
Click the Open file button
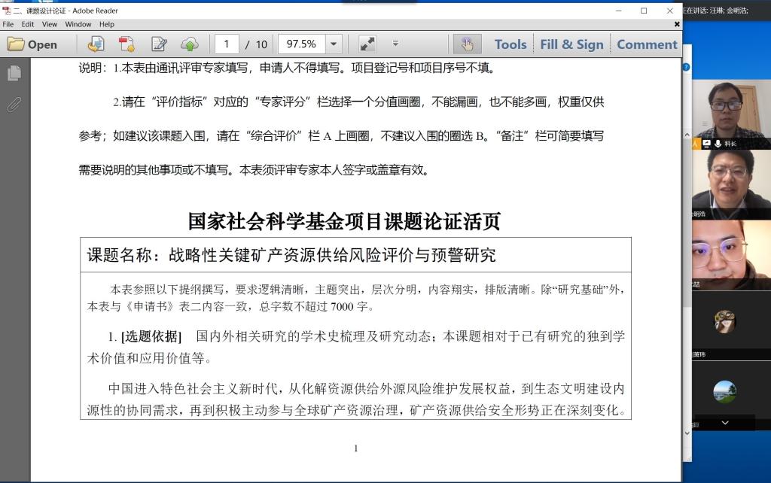[32, 44]
